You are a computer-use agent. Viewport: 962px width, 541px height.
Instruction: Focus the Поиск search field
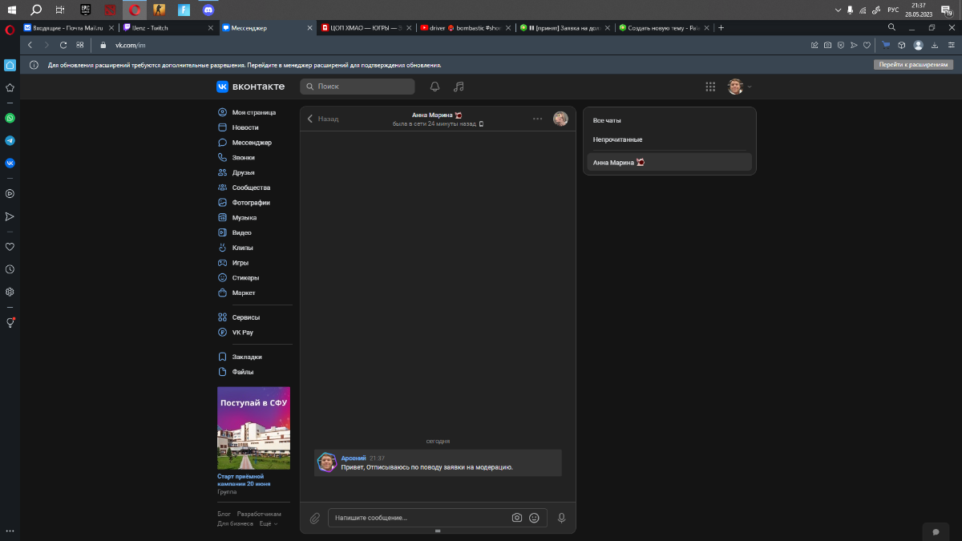358,87
